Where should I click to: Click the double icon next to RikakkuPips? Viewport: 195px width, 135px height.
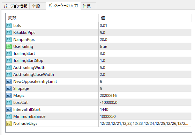(x=9, y=33)
